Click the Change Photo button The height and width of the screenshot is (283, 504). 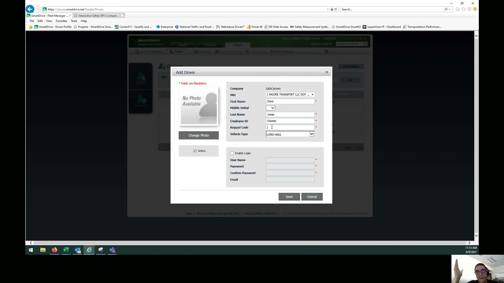click(198, 135)
